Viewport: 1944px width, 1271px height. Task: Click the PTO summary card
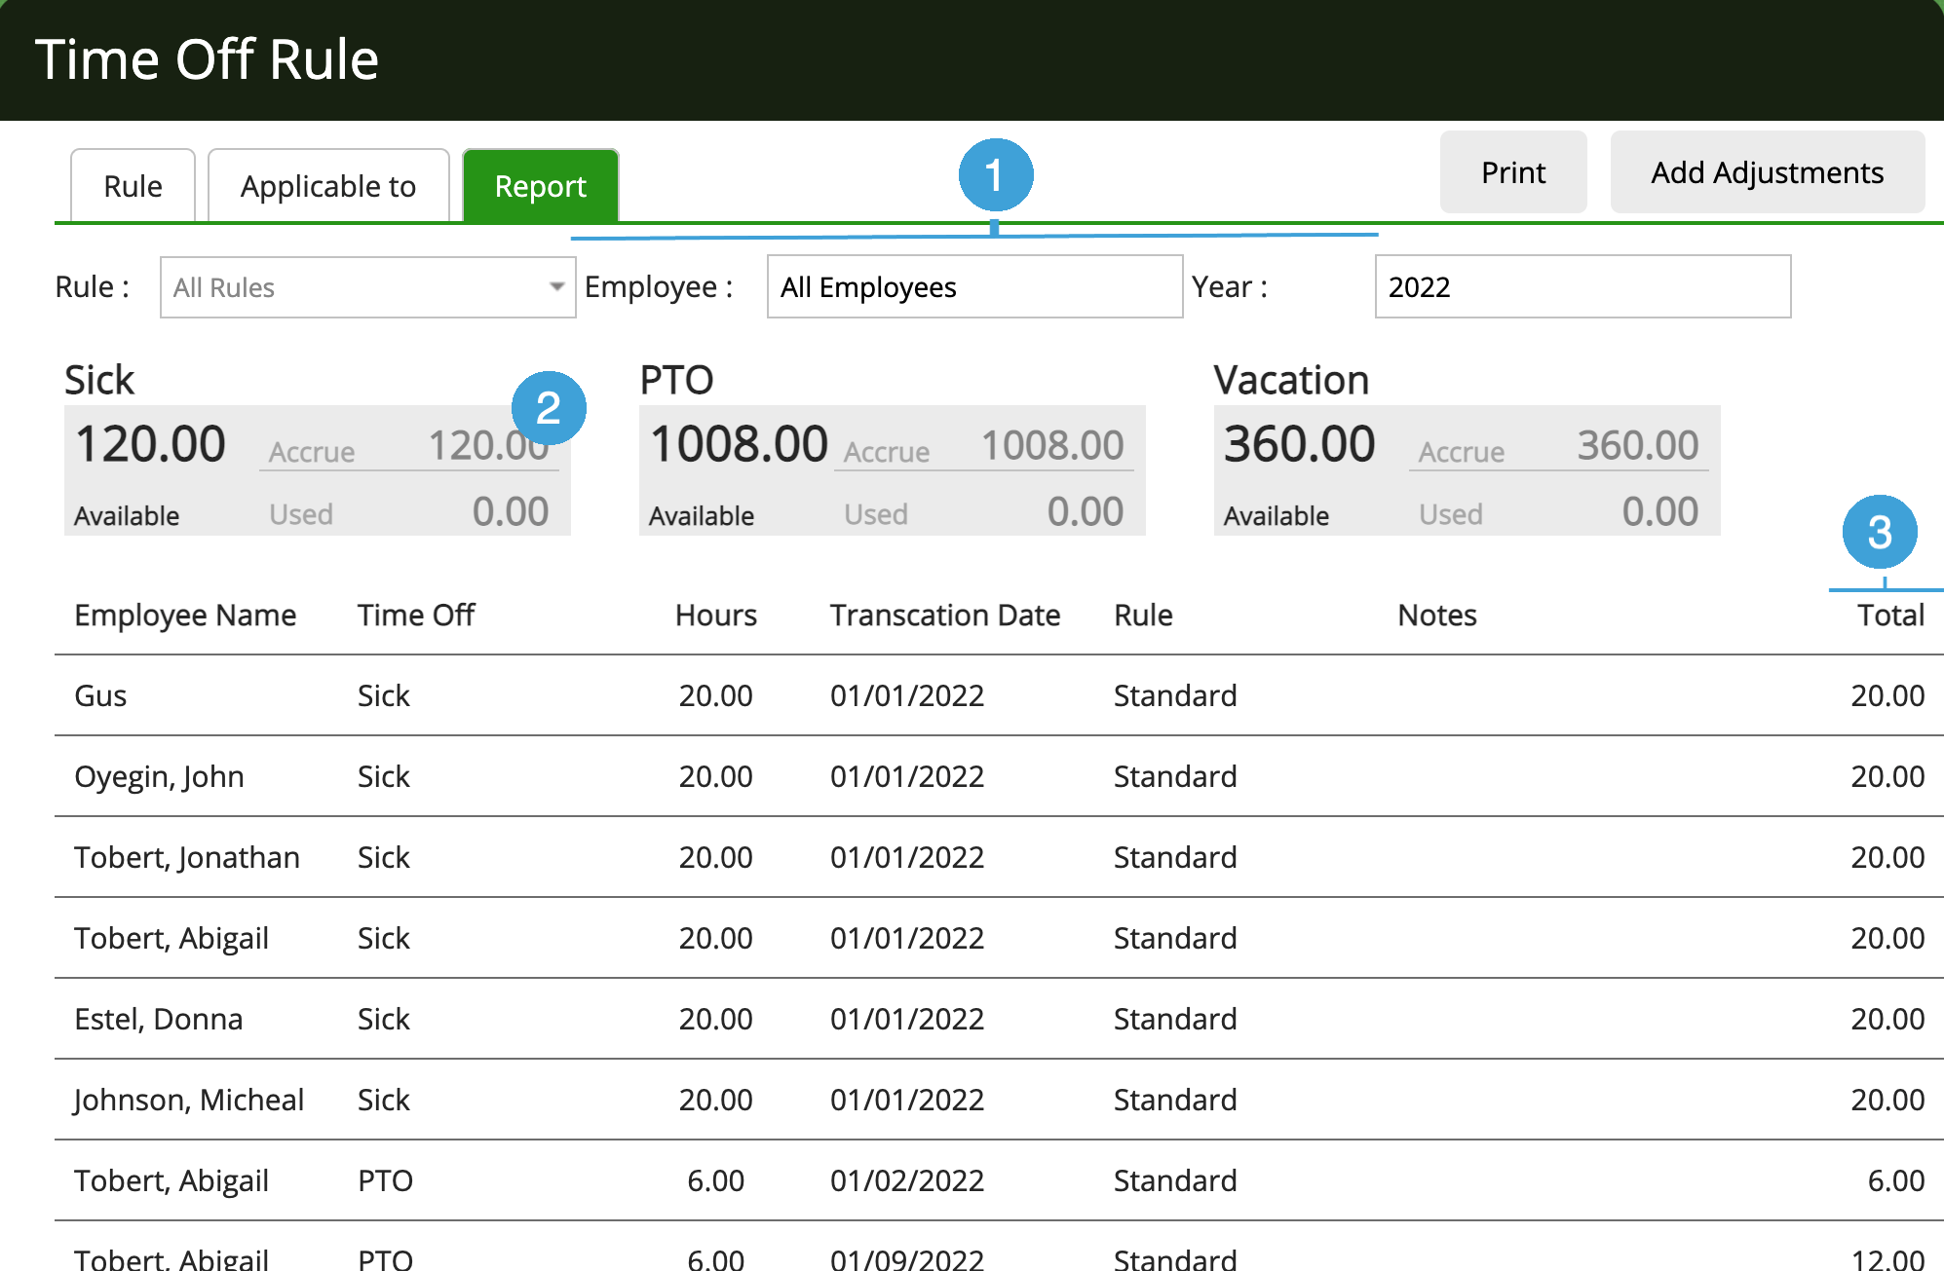[893, 470]
